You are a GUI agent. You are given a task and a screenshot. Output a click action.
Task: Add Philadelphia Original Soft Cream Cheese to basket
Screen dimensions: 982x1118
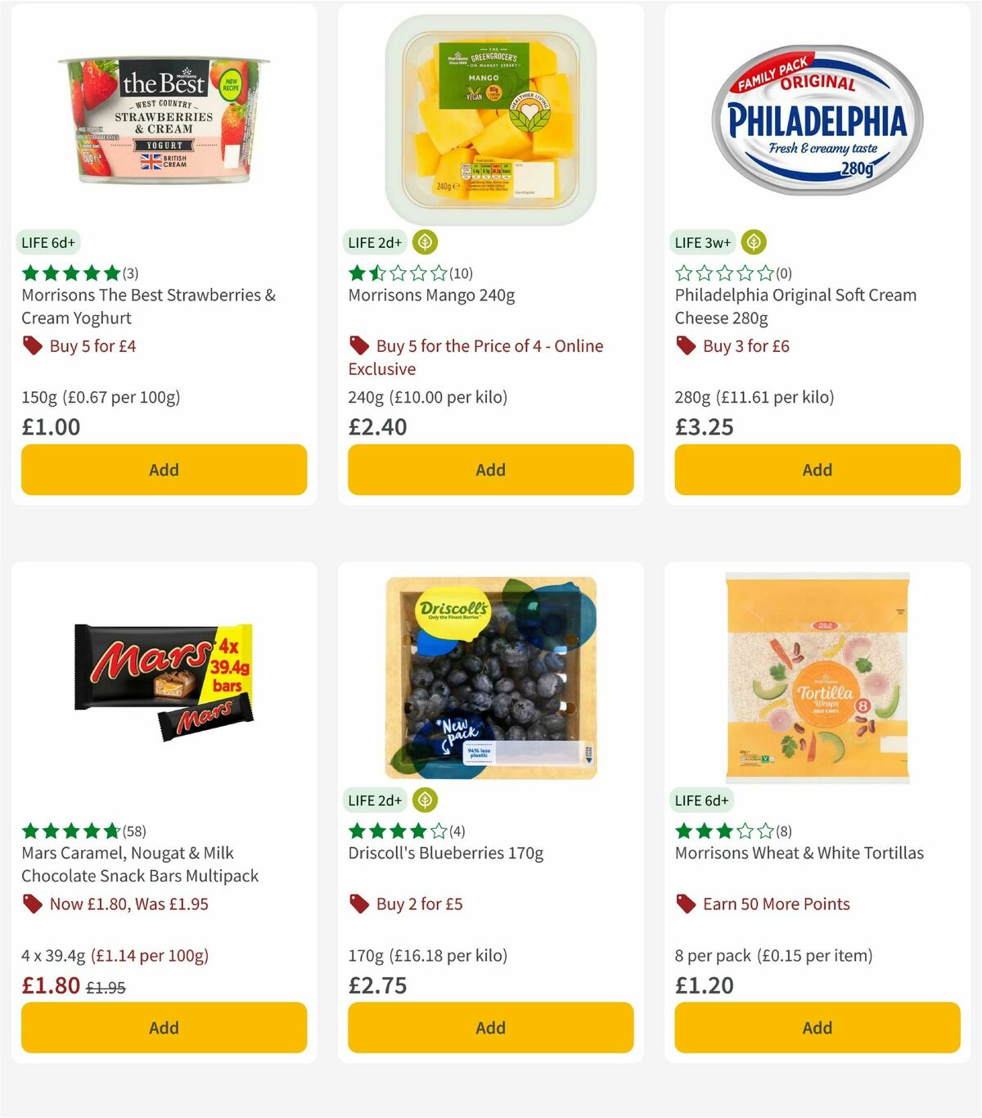(817, 470)
